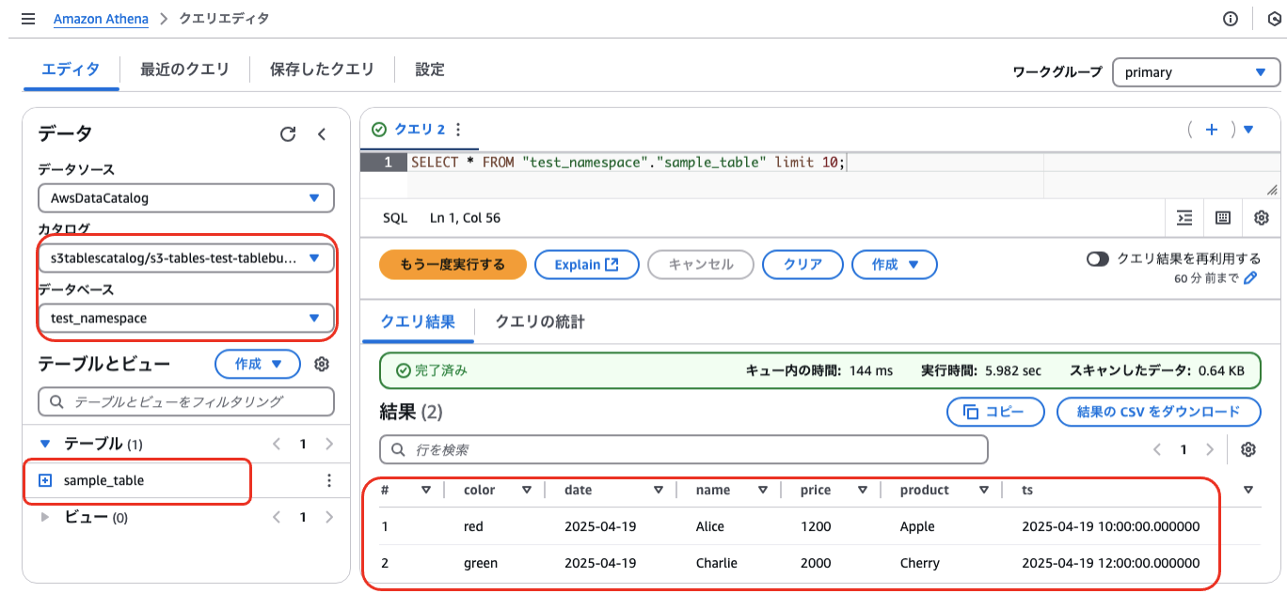1287x609 pixels.
Task: Go to next page of tables
Action: point(328,444)
